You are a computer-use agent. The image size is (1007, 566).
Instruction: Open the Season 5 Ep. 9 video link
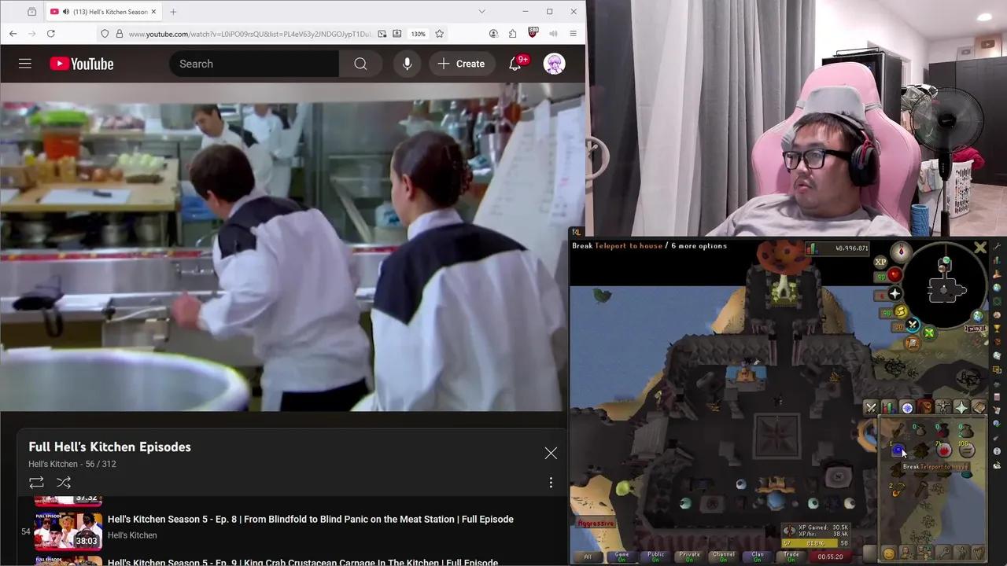pyautogui.click(x=303, y=562)
